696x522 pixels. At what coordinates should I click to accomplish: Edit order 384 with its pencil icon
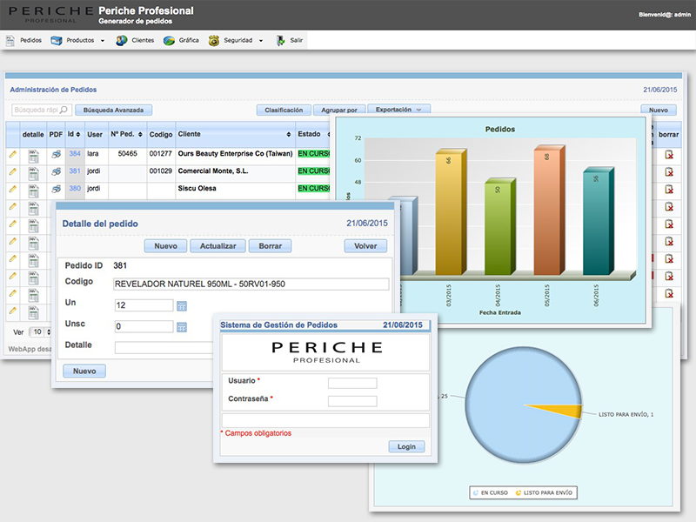[13, 154]
